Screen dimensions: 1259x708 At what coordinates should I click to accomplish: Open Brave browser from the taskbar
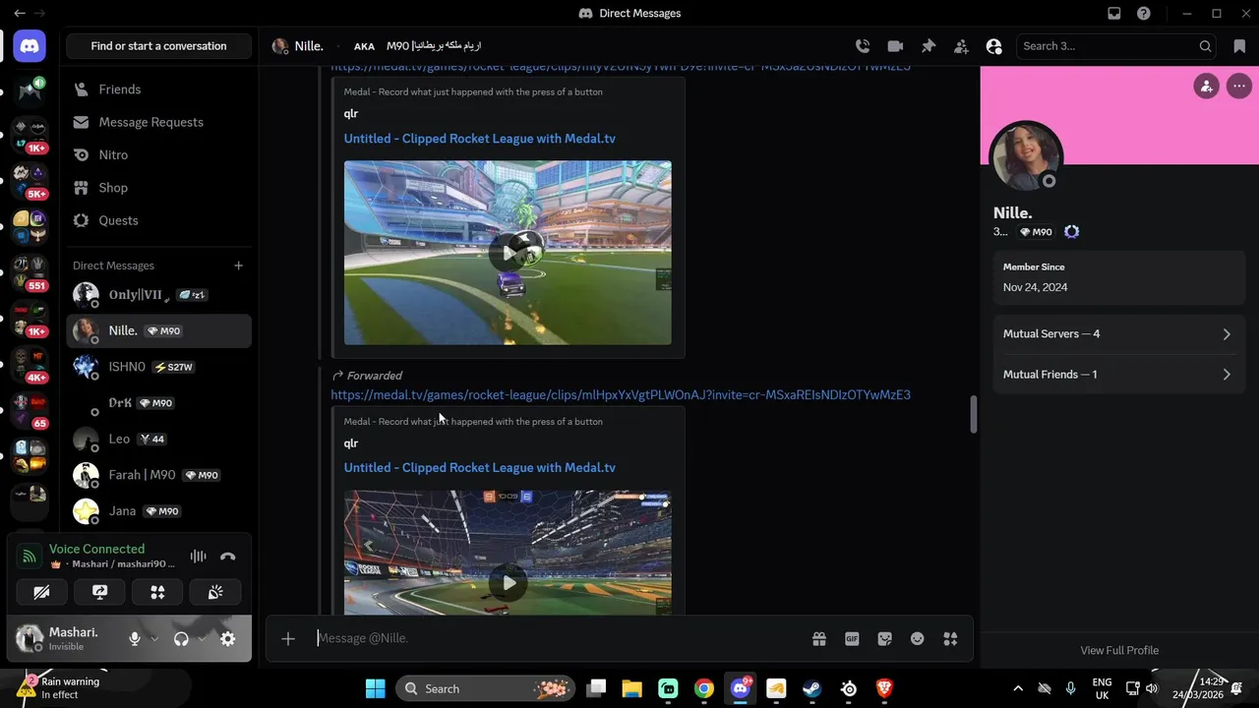pyautogui.click(x=884, y=688)
